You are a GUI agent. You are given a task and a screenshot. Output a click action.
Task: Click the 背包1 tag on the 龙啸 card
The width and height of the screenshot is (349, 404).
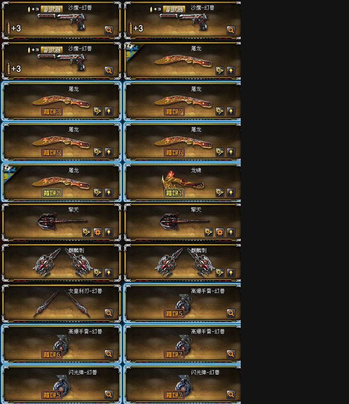(174, 193)
